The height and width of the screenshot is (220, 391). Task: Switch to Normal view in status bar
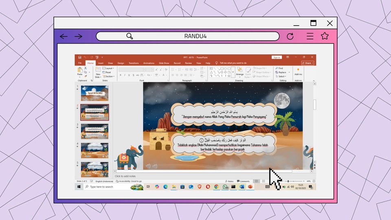pos(256,181)
